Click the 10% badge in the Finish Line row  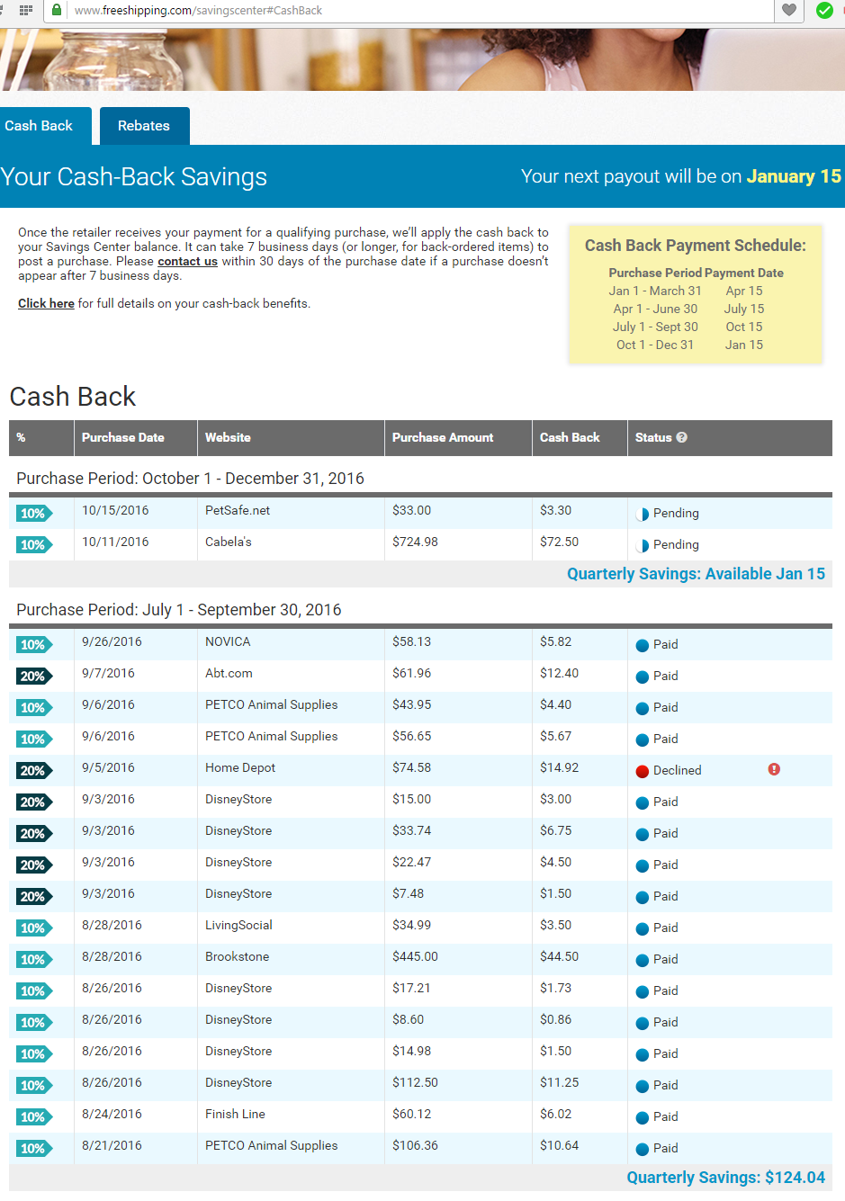(x=34, y=1117)
